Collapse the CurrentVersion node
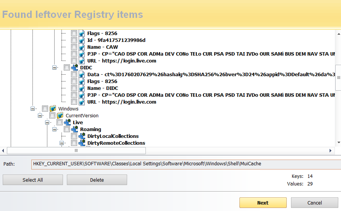 click(40, 115)
